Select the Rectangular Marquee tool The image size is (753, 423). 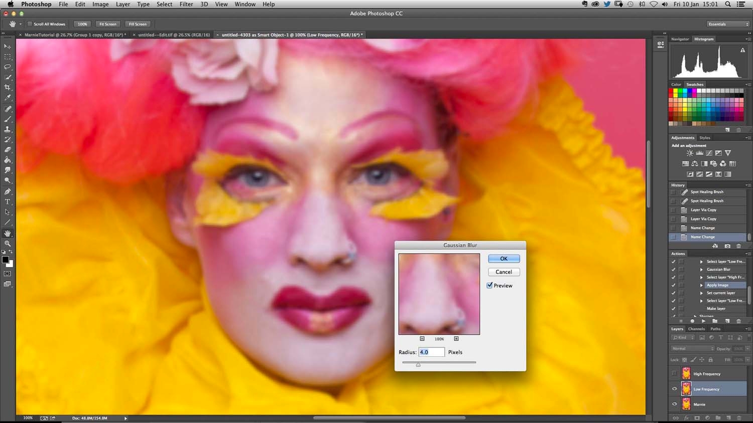click(8, 57)
